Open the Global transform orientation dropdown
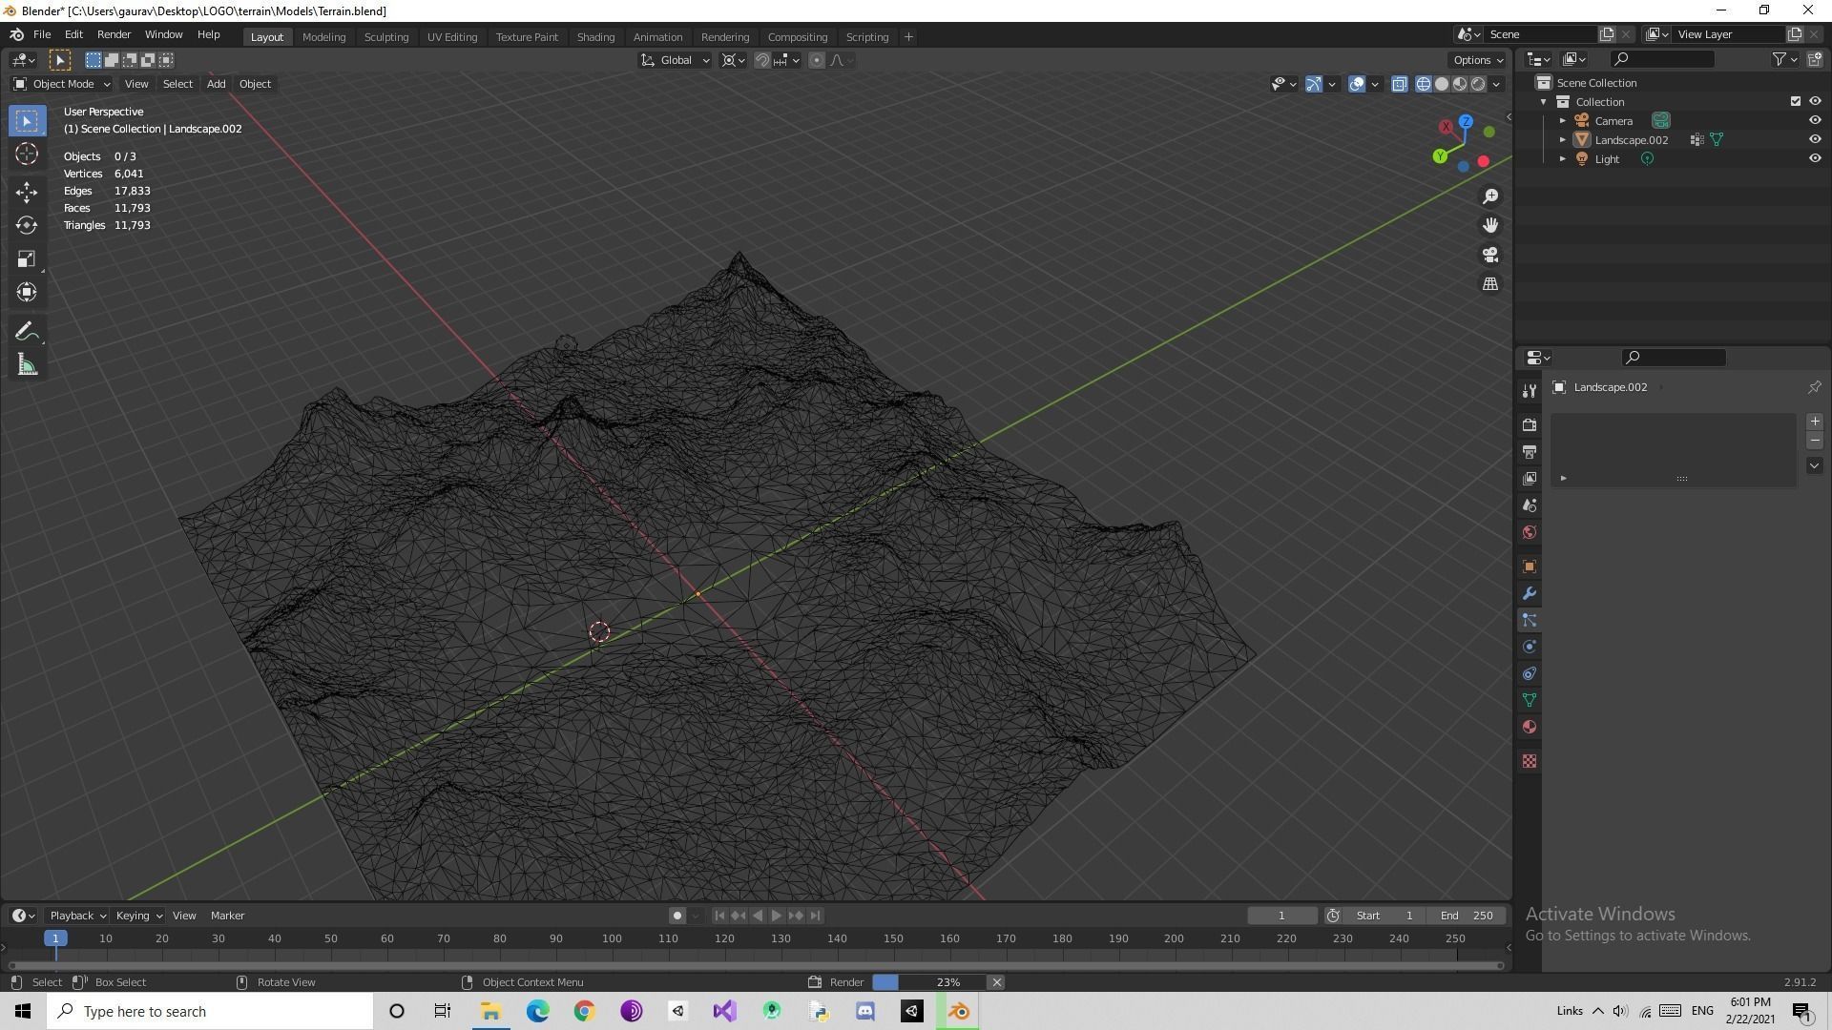This screenshot has width=1832, height=1030. 675,60
